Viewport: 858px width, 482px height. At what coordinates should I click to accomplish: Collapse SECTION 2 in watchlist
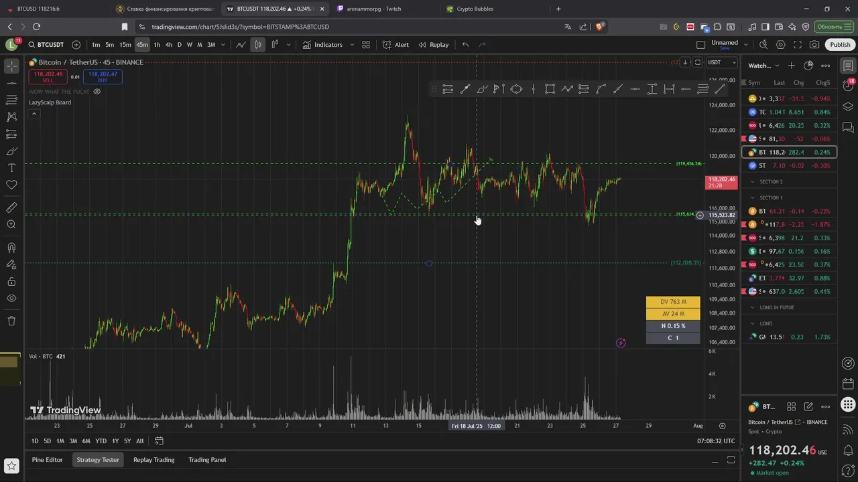[x=752, y=181]
